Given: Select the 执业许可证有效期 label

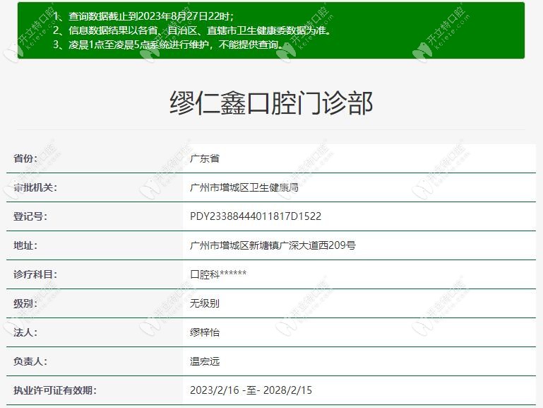Looking at the screenshot, I should [54, 390].
